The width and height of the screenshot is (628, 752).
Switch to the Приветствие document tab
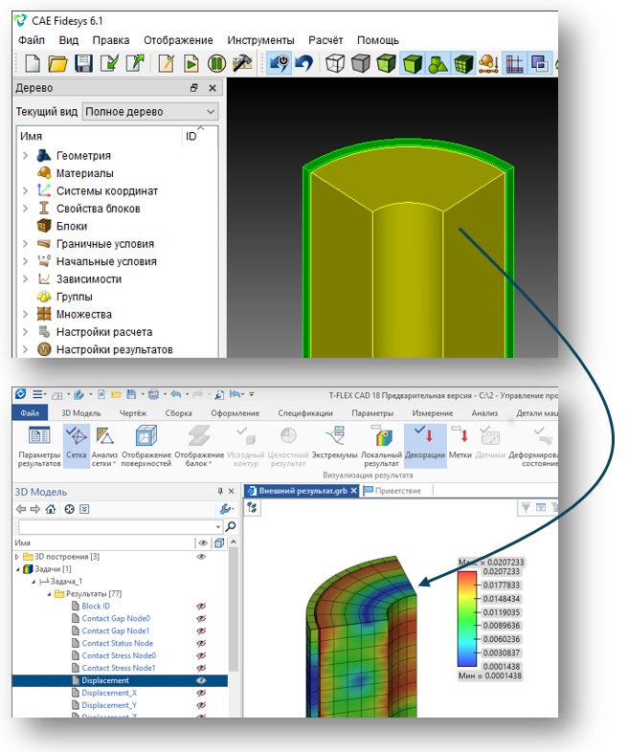[397, 491]
